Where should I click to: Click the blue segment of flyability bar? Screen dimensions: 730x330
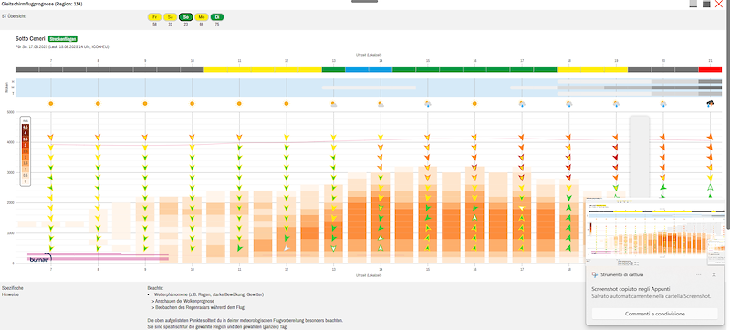pos(369,69)
